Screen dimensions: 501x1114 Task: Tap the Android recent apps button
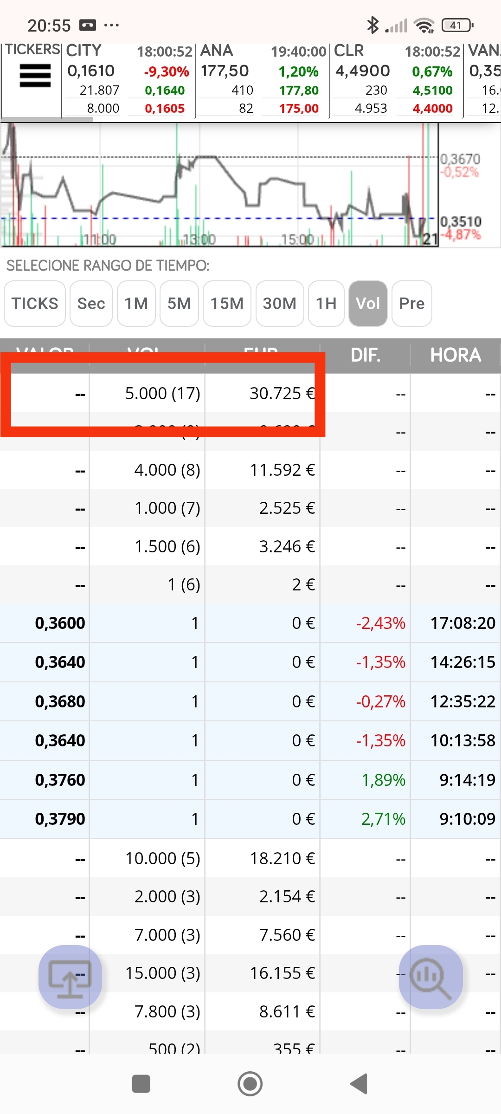pyautogui.click(x=141, y=1084)
